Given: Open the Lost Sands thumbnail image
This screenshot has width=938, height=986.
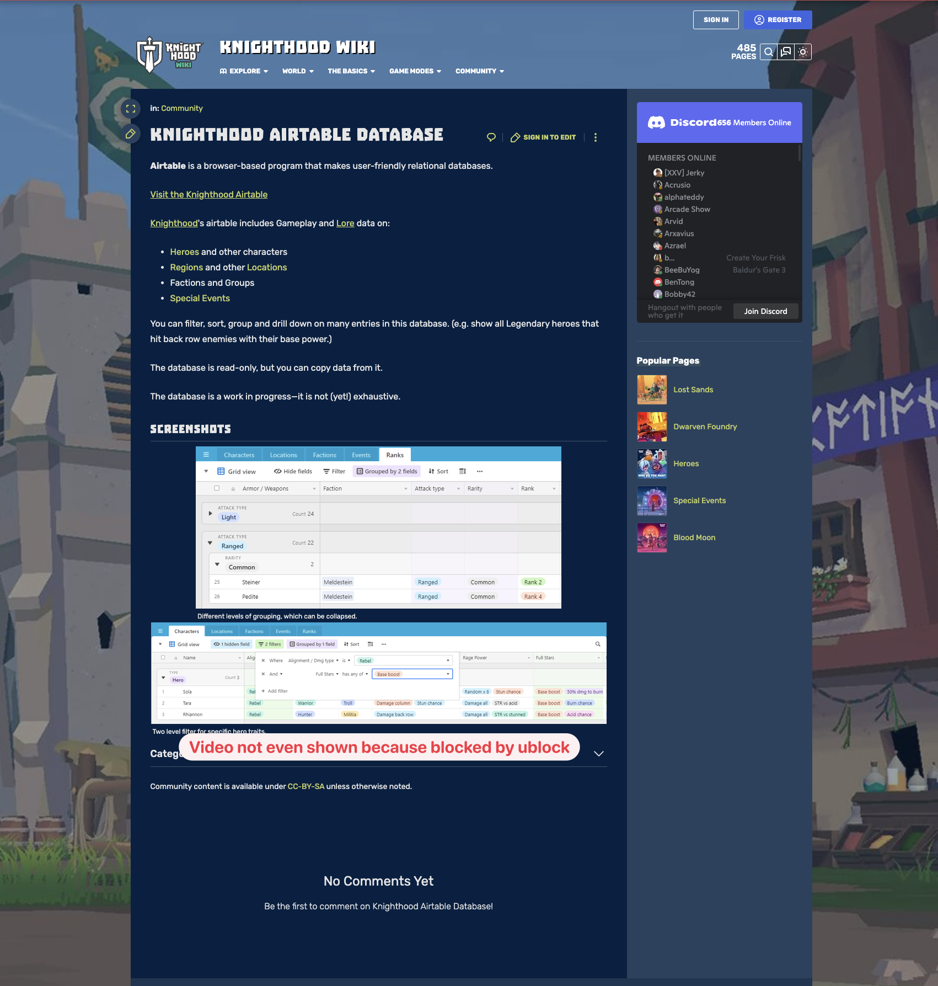Looking at the screenshot, I should pyautogui.click(x=652, y=390).
